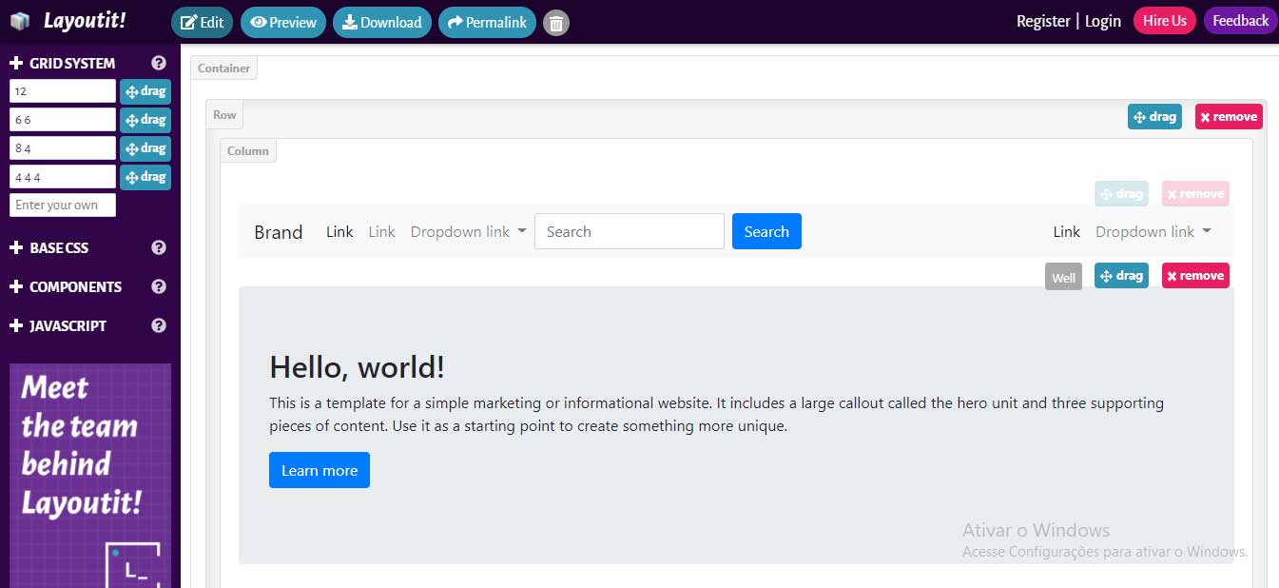Screen dimensions: 1279x588
Task: Open the GRID SYSTEM help icon
Action: pos(158,64)
